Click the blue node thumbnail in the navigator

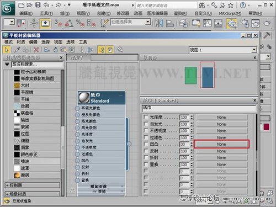click(x=208, y=77)
